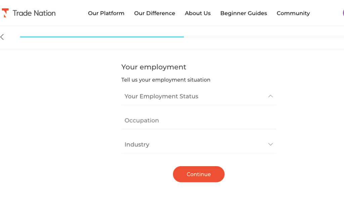Click the Your employment heading

click(154, 67)
